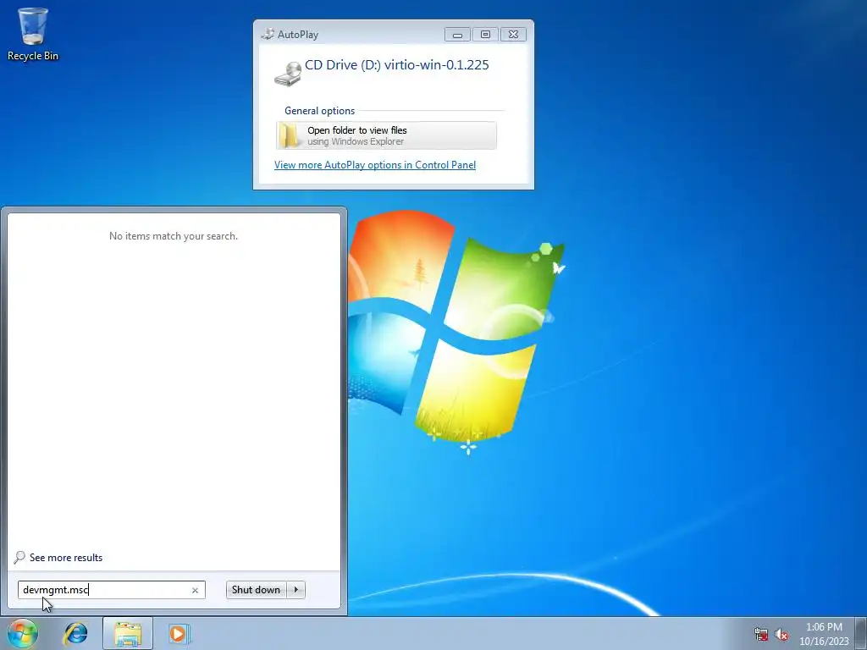Open the Recycle Bin desktop icon
The width and height of the screenshot is (867, 650).
pos(33,33)
